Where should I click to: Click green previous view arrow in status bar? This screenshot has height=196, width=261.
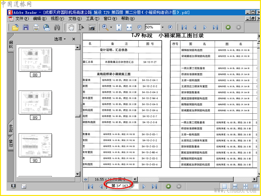click(x=168, y=186)
